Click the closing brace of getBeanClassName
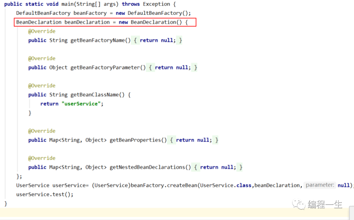Image resolution: width=354 pixels, height=220 pixels. (30, 113)
